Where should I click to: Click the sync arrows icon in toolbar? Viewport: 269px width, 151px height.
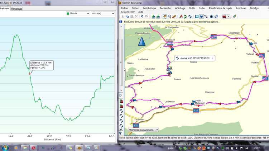pos(216,16)
